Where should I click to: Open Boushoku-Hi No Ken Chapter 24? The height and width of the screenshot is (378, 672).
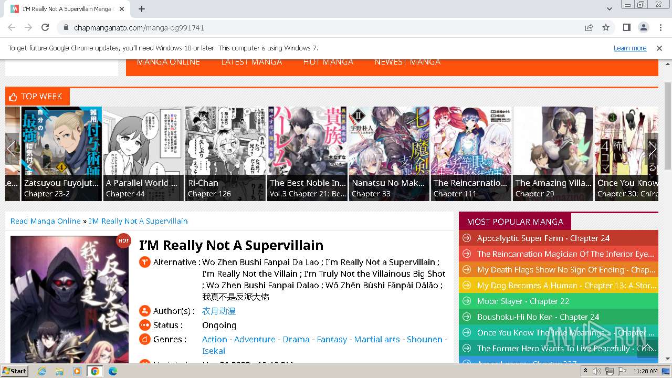point(538,317)
